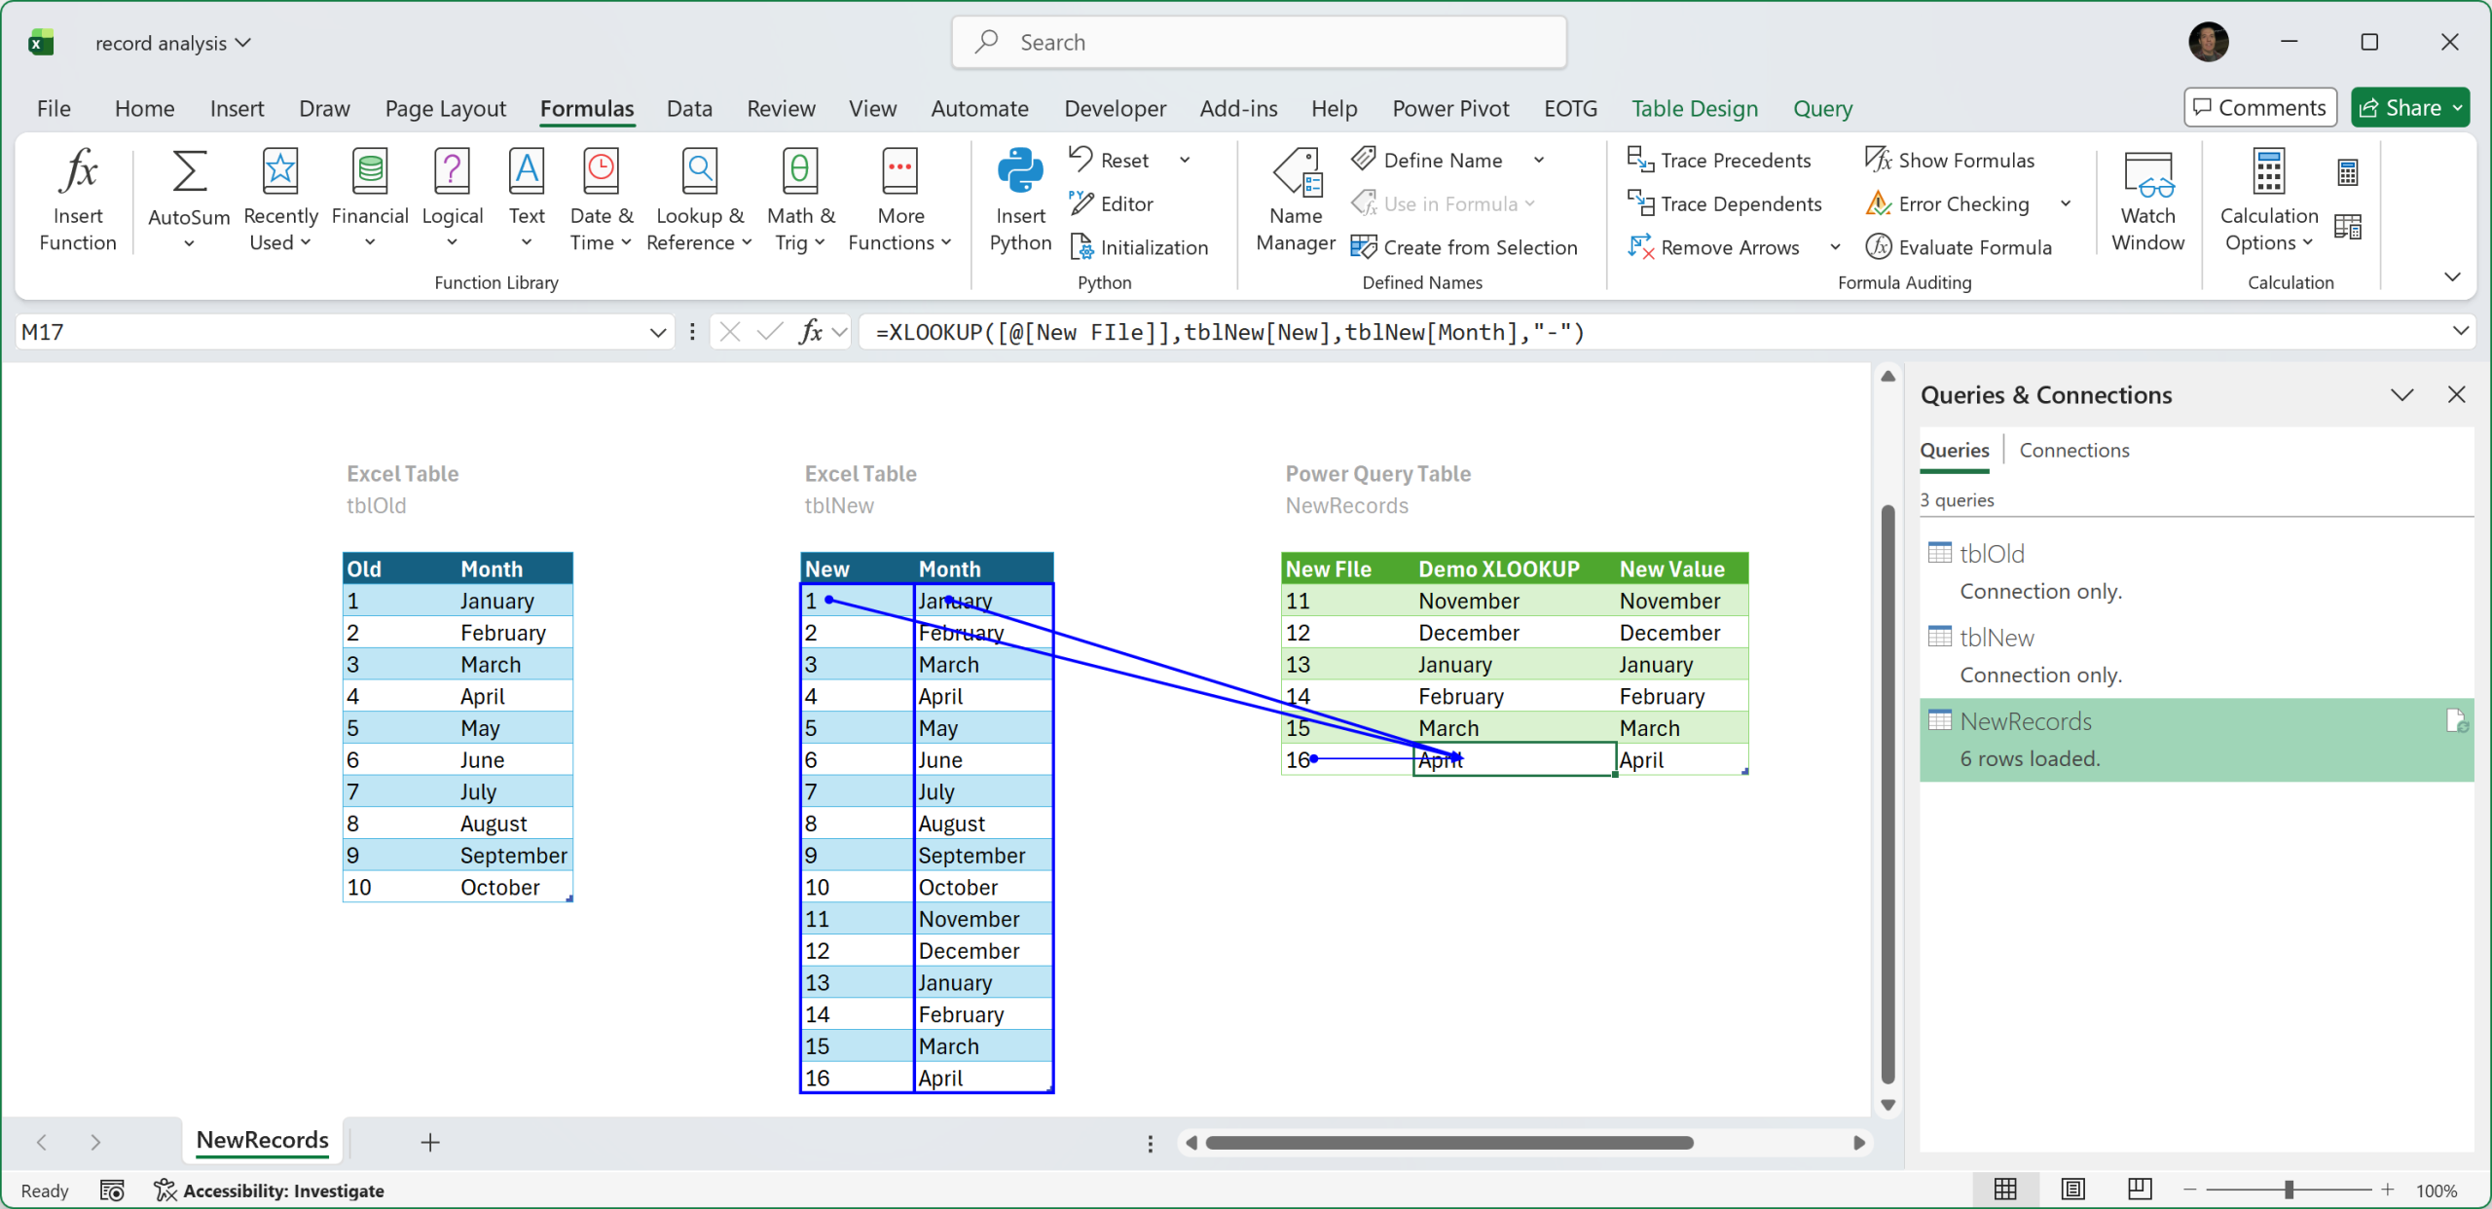This screenshot has height=1209, width=2492.
Task: Open the Watch Window
Action: tap(2147, 200)
